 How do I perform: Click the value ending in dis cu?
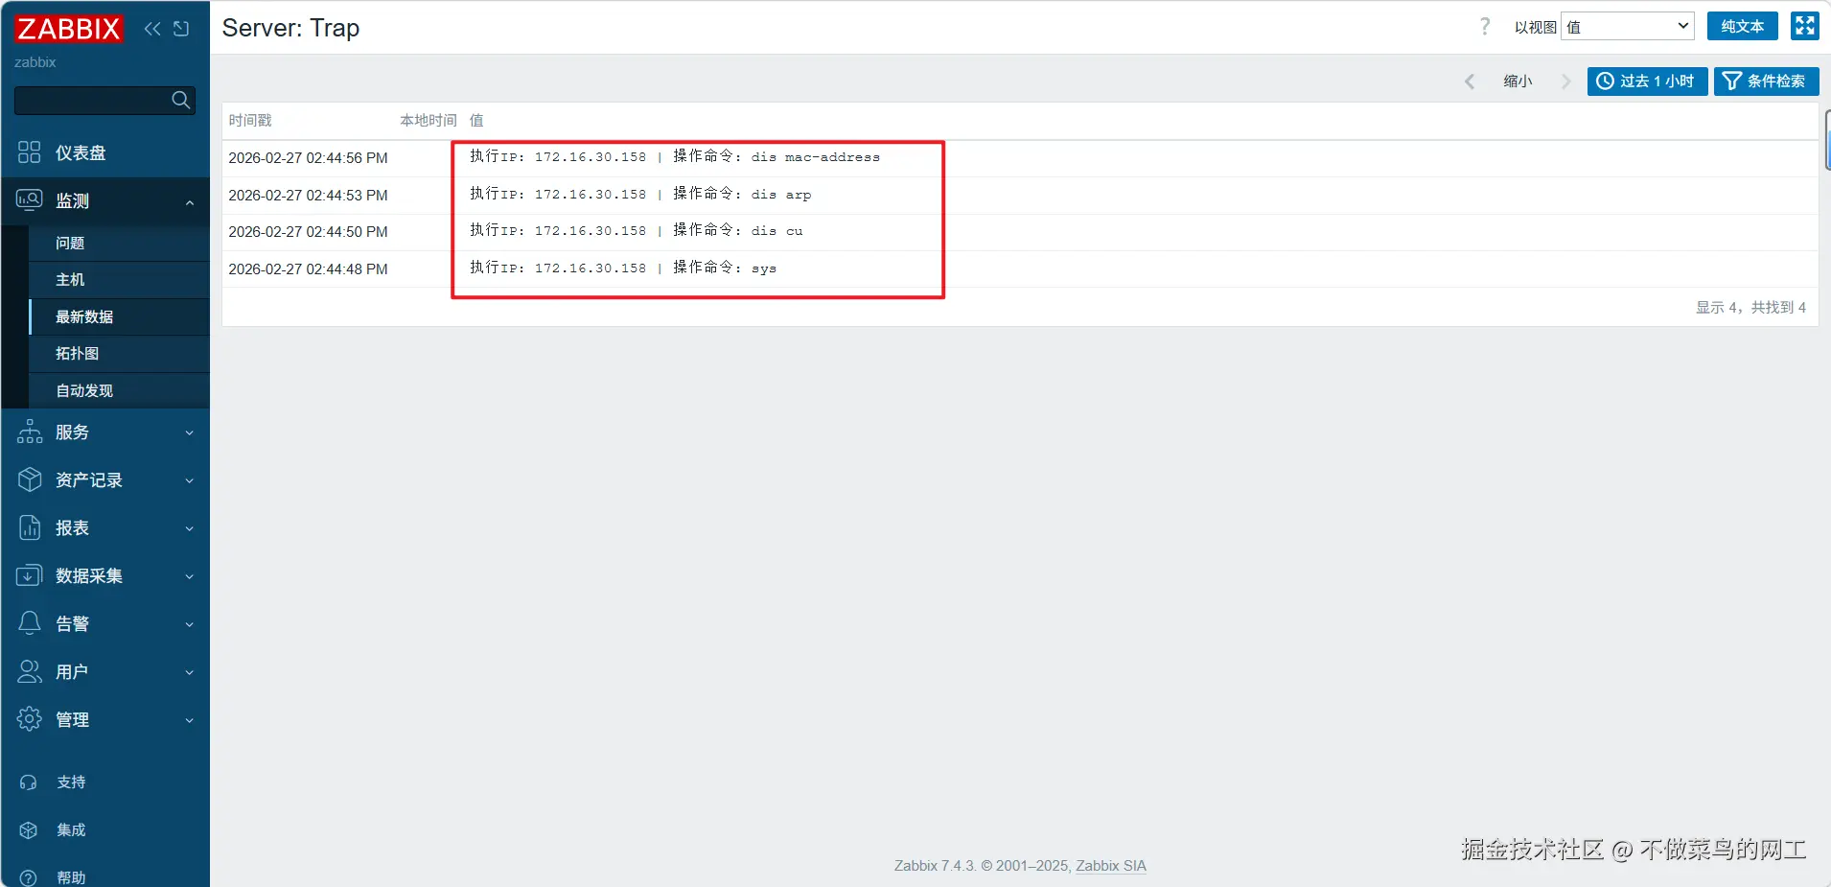tap(637, 230)
